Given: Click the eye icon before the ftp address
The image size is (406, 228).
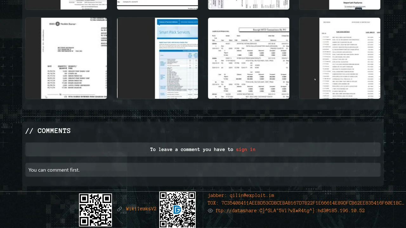Looking at the screenshot, I should [x=210, y=211].
